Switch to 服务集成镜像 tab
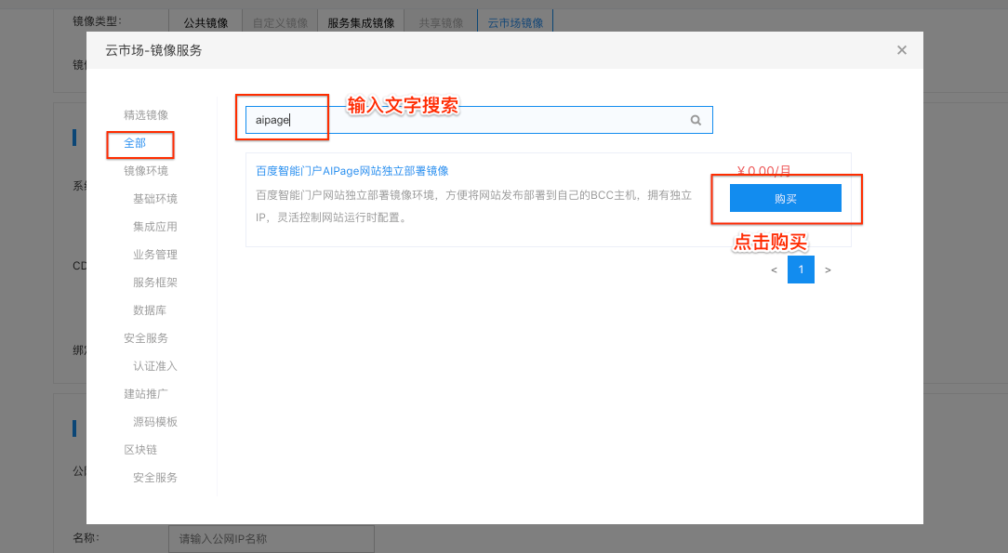Viewport: 1008px width, 553px height. (361, 22)
